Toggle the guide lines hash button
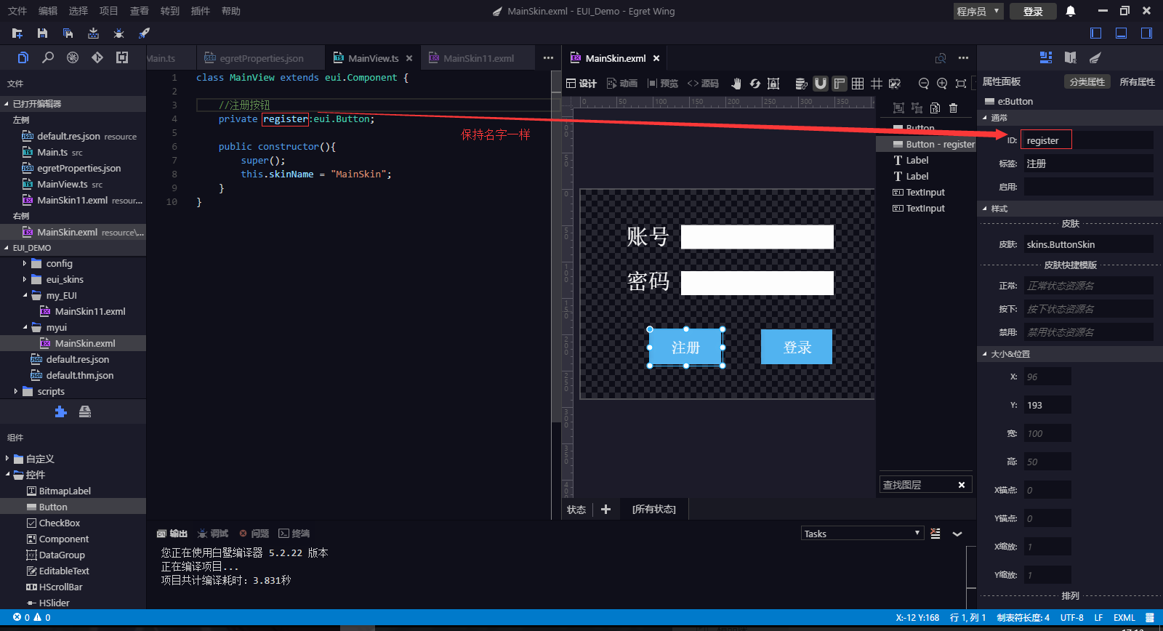1163x631 pixels. pos(877,84)
